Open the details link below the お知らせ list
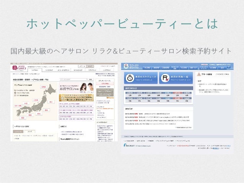This screenshot has width=244, height=183. (184, 127)
